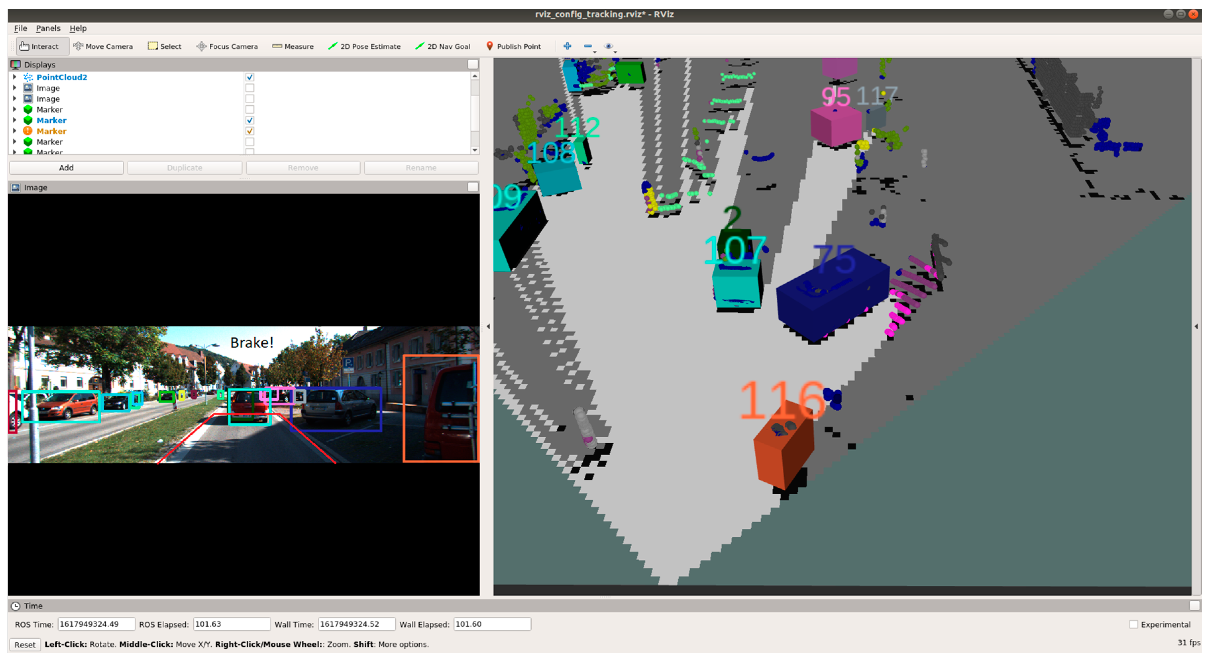Click the Reset button
Viewport: 1211px width, 659px height.
(25, 644)
